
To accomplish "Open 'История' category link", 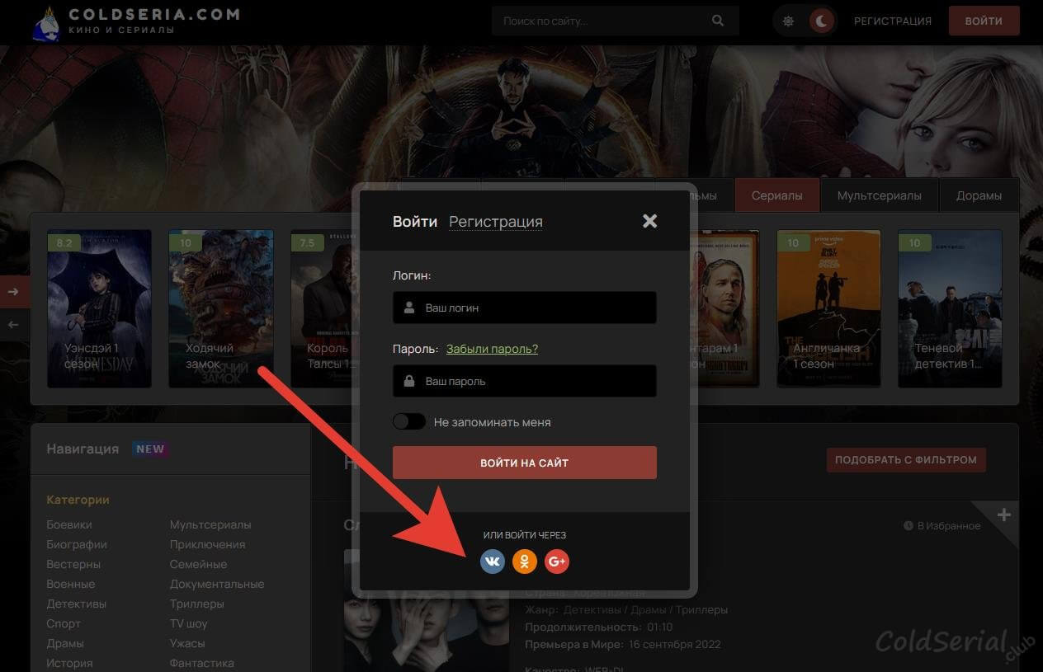I will (69, 663).
